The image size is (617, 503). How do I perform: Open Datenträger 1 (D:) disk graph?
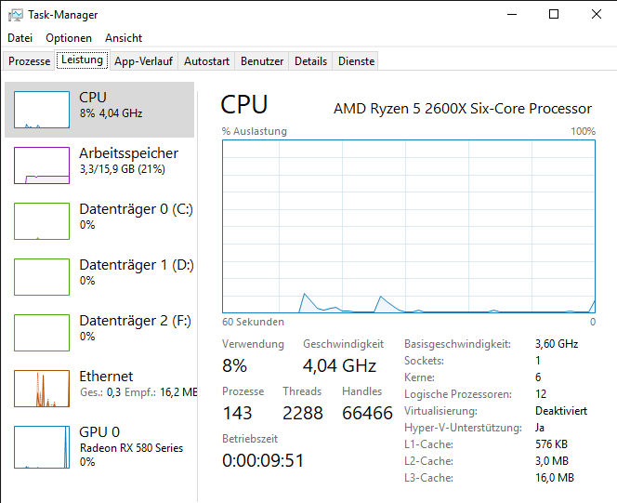pyautogui.click(x=42, y=277)
